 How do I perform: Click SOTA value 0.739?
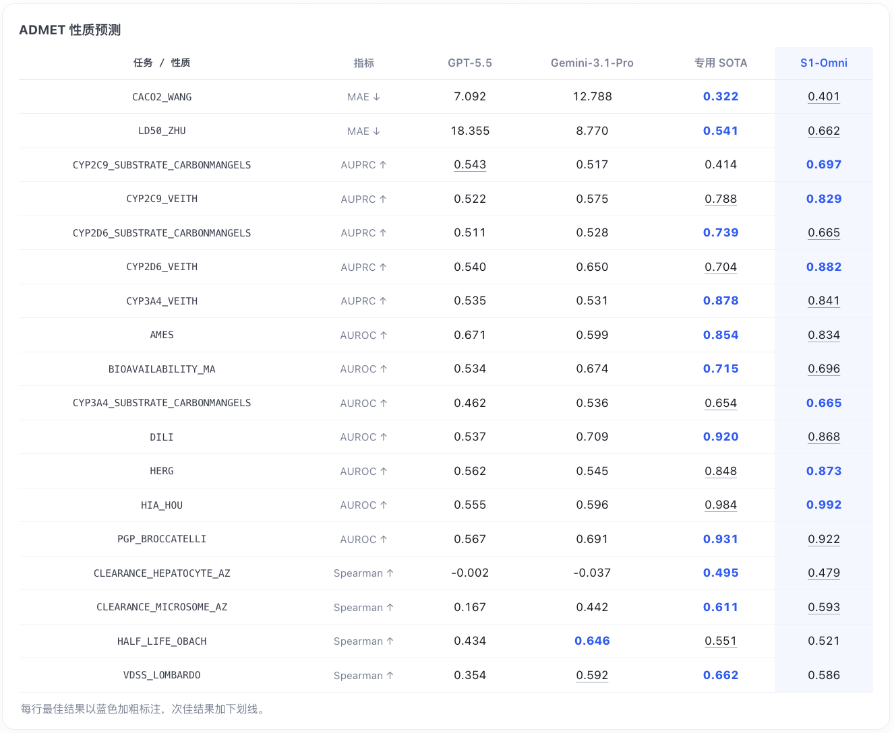721,232
